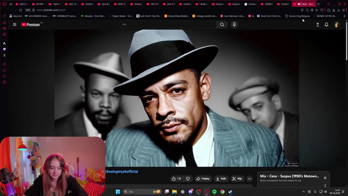The image size is (348, 196).
Task: Open Opera extensions cube icon
Action: pos(329,10)
